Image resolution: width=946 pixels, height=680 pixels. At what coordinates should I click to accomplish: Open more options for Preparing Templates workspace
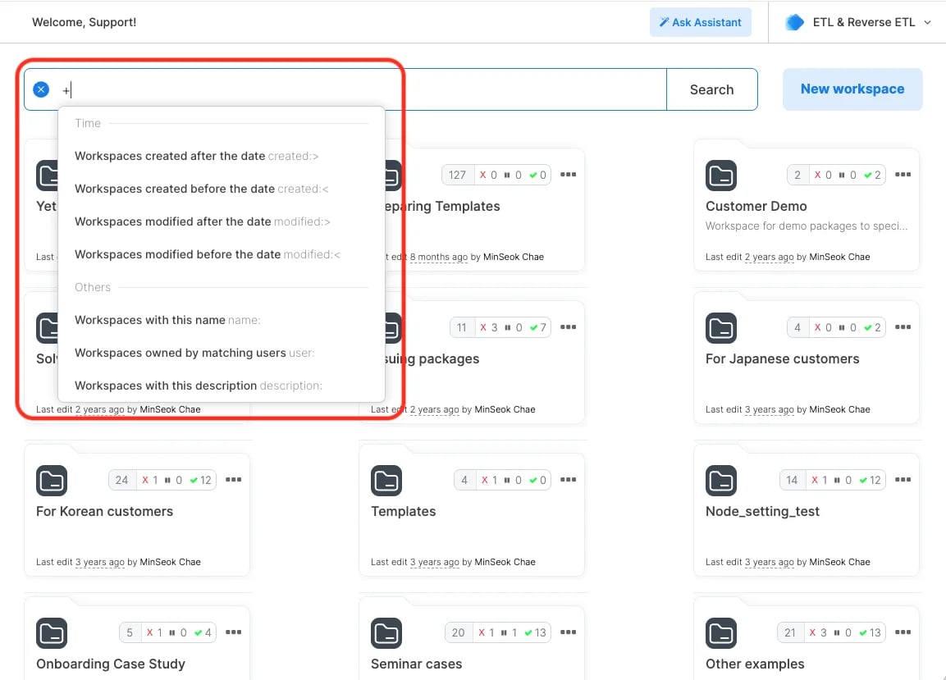[x=568, y=175]
